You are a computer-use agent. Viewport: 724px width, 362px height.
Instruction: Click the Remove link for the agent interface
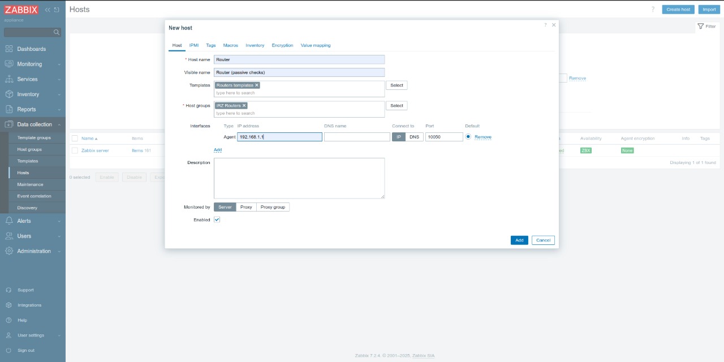484,136
